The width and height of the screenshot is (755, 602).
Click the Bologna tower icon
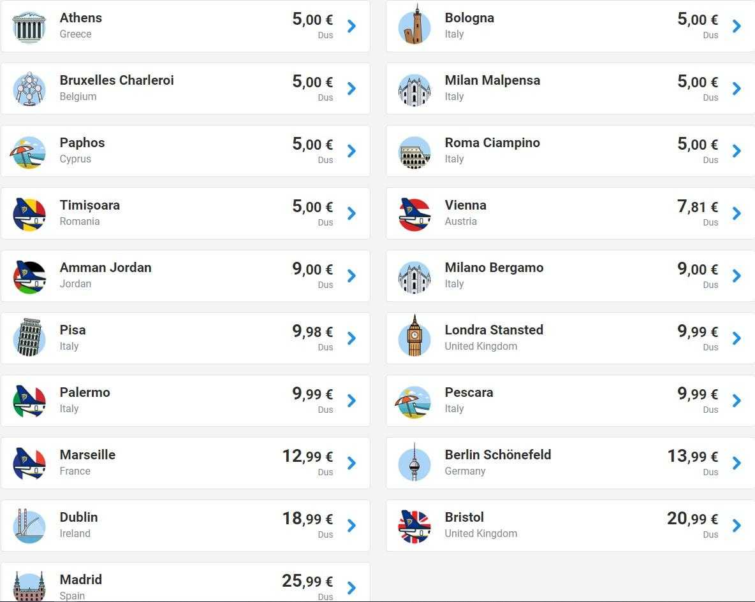pos(414,25)
